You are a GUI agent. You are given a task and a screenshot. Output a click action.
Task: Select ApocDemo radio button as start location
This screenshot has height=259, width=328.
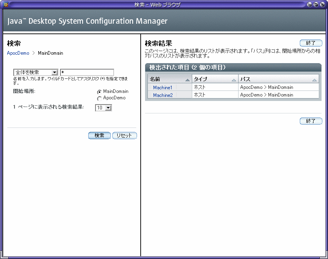[x=99, y=98]
